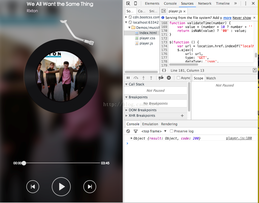
Task: Close the player.js file tab
Action: click(184, 12)
